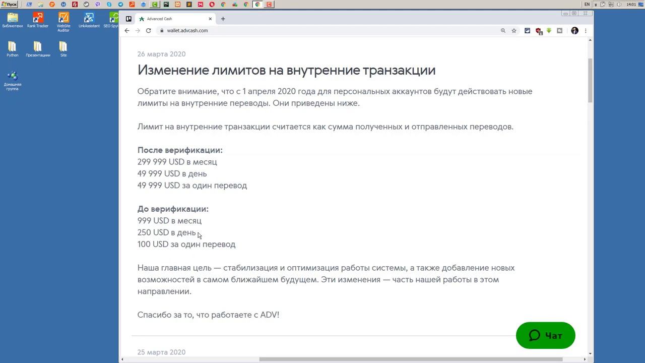Viewport: 645px width, 363px height.
Task: Open Skype from the taskbar
Action: click(x=109, y=5)
